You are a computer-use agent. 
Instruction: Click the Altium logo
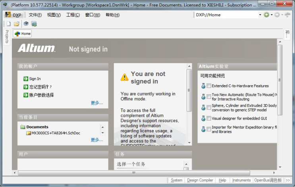click(37, 48)
